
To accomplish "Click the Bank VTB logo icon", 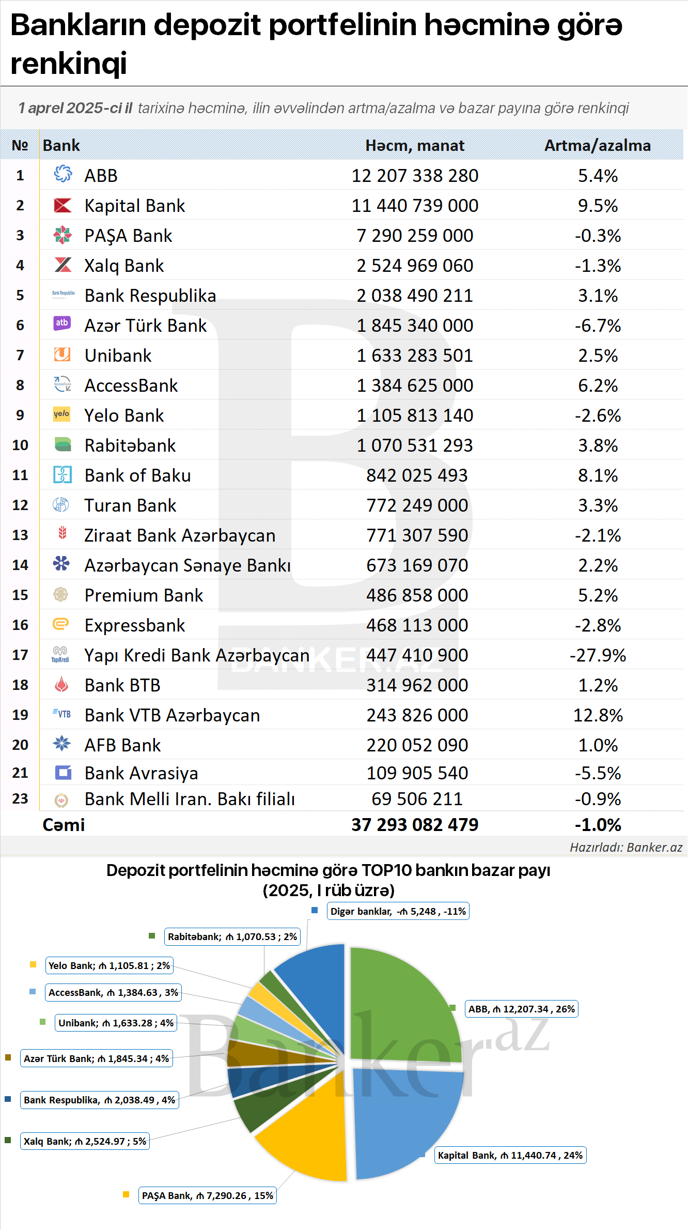I will 62,713.
